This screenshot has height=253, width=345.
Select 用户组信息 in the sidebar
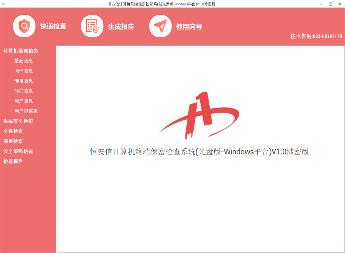(x=26, y=111)
